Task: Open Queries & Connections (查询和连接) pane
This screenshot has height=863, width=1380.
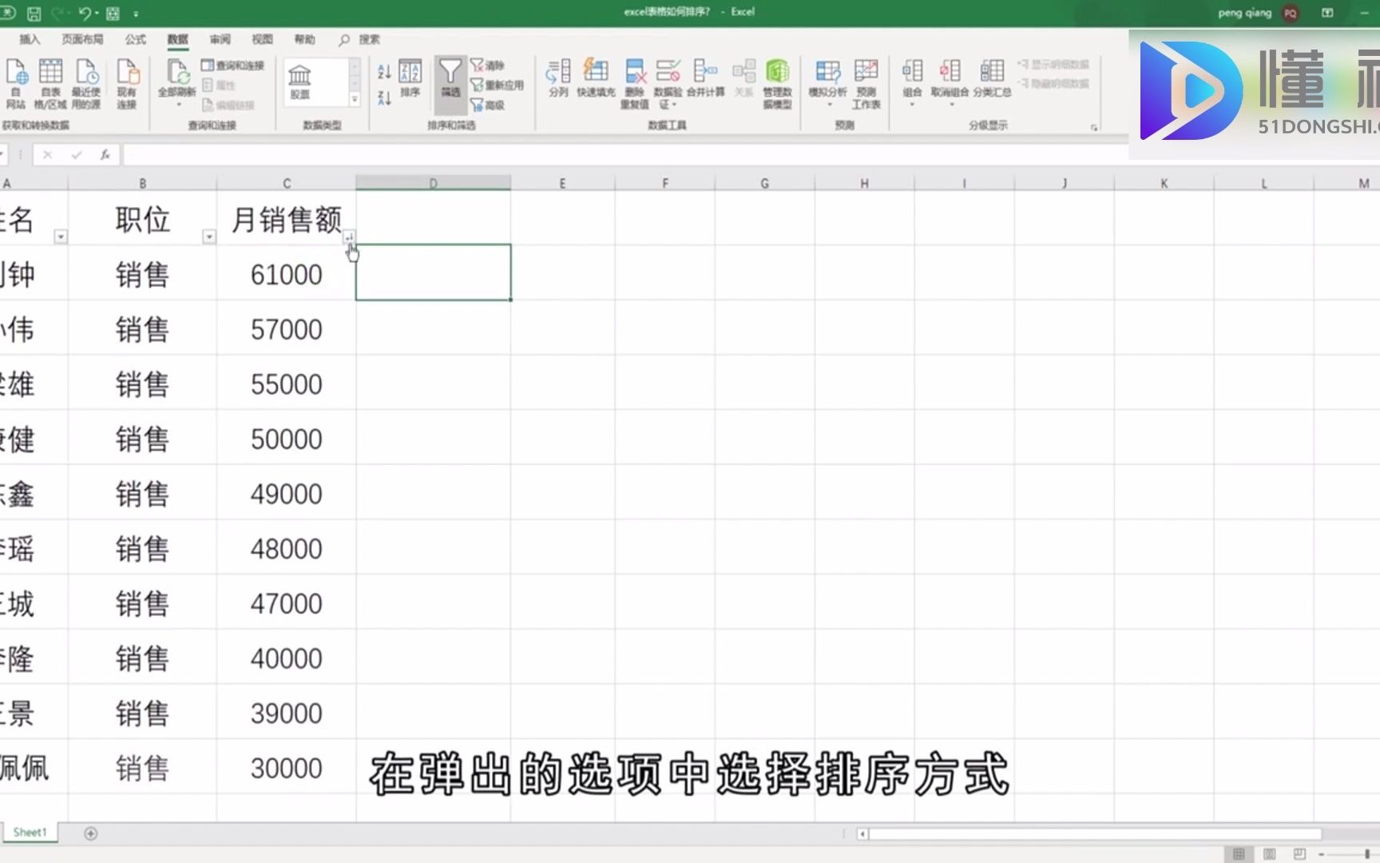Action: [232, 65]
